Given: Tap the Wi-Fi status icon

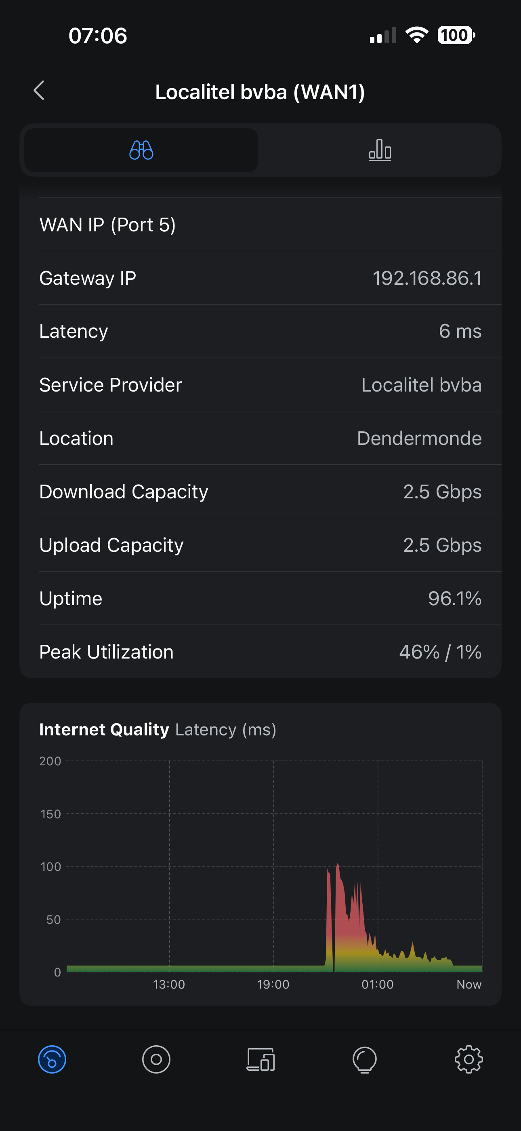Looking at the screenshot, I should (x=417, y=35).
